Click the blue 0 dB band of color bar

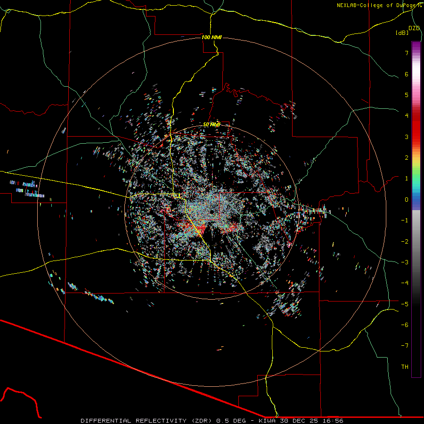(x=416, y=200)
